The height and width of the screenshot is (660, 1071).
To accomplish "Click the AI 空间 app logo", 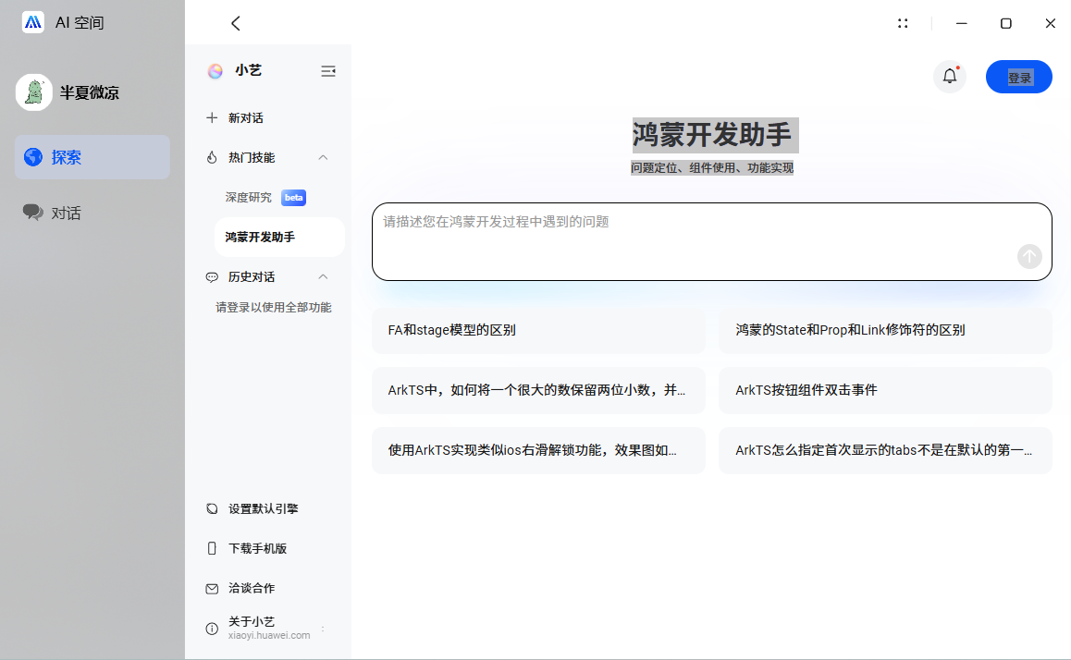I will click(x=33, y=23).
